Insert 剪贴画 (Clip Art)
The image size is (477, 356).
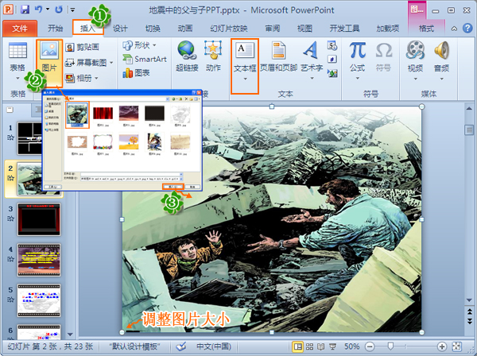click(x=83, y=47)
